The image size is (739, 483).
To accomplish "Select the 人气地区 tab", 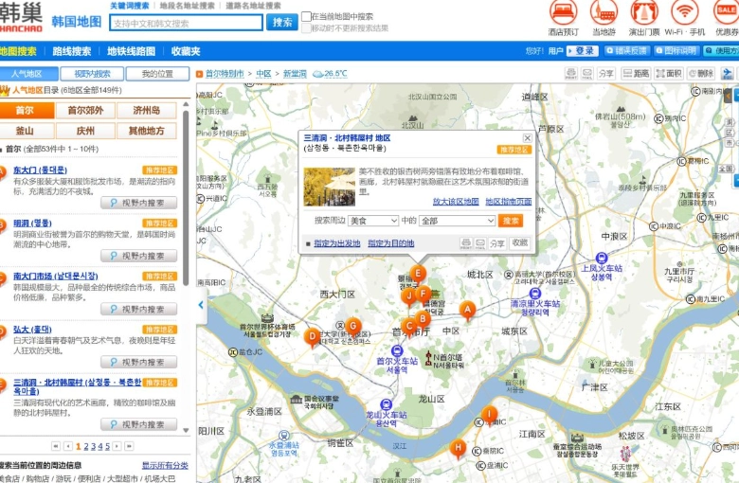I will (27, 74).
